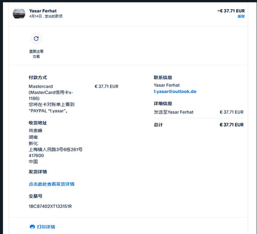
Task: Click the 交易号 heading
Action: point(35,196)
